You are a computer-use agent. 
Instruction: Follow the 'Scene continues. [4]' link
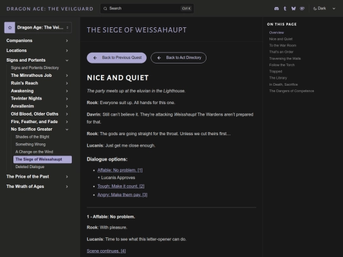pyautogui.click(x=106, y=251)
